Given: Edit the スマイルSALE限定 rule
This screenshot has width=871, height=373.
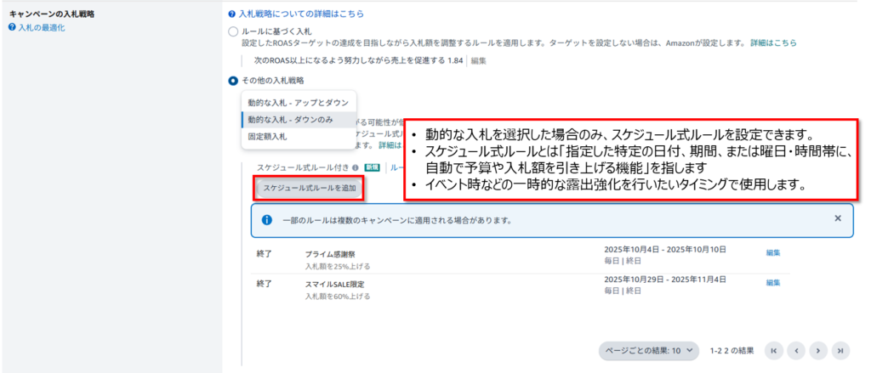Looking at the screenshot, I should click(773, 283).
